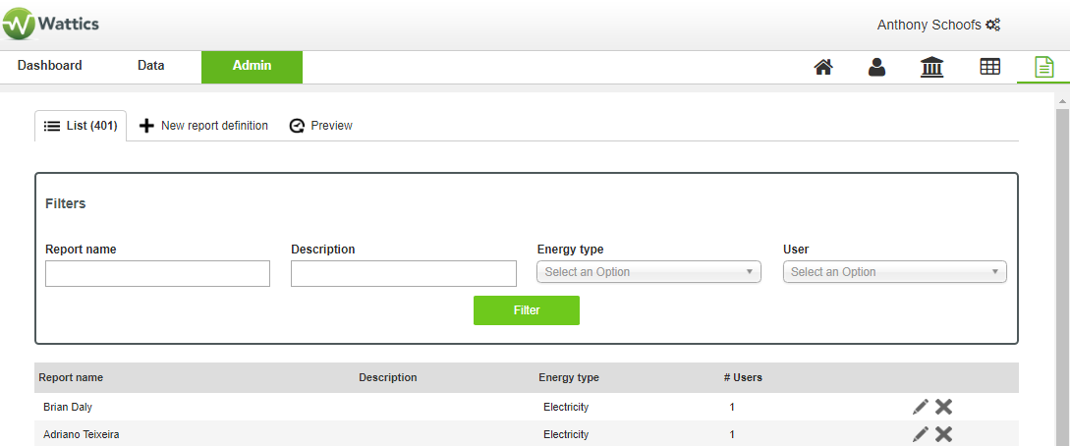Edit the Adriano Teixeira report

pyautogui.click(x=920, y=434)
